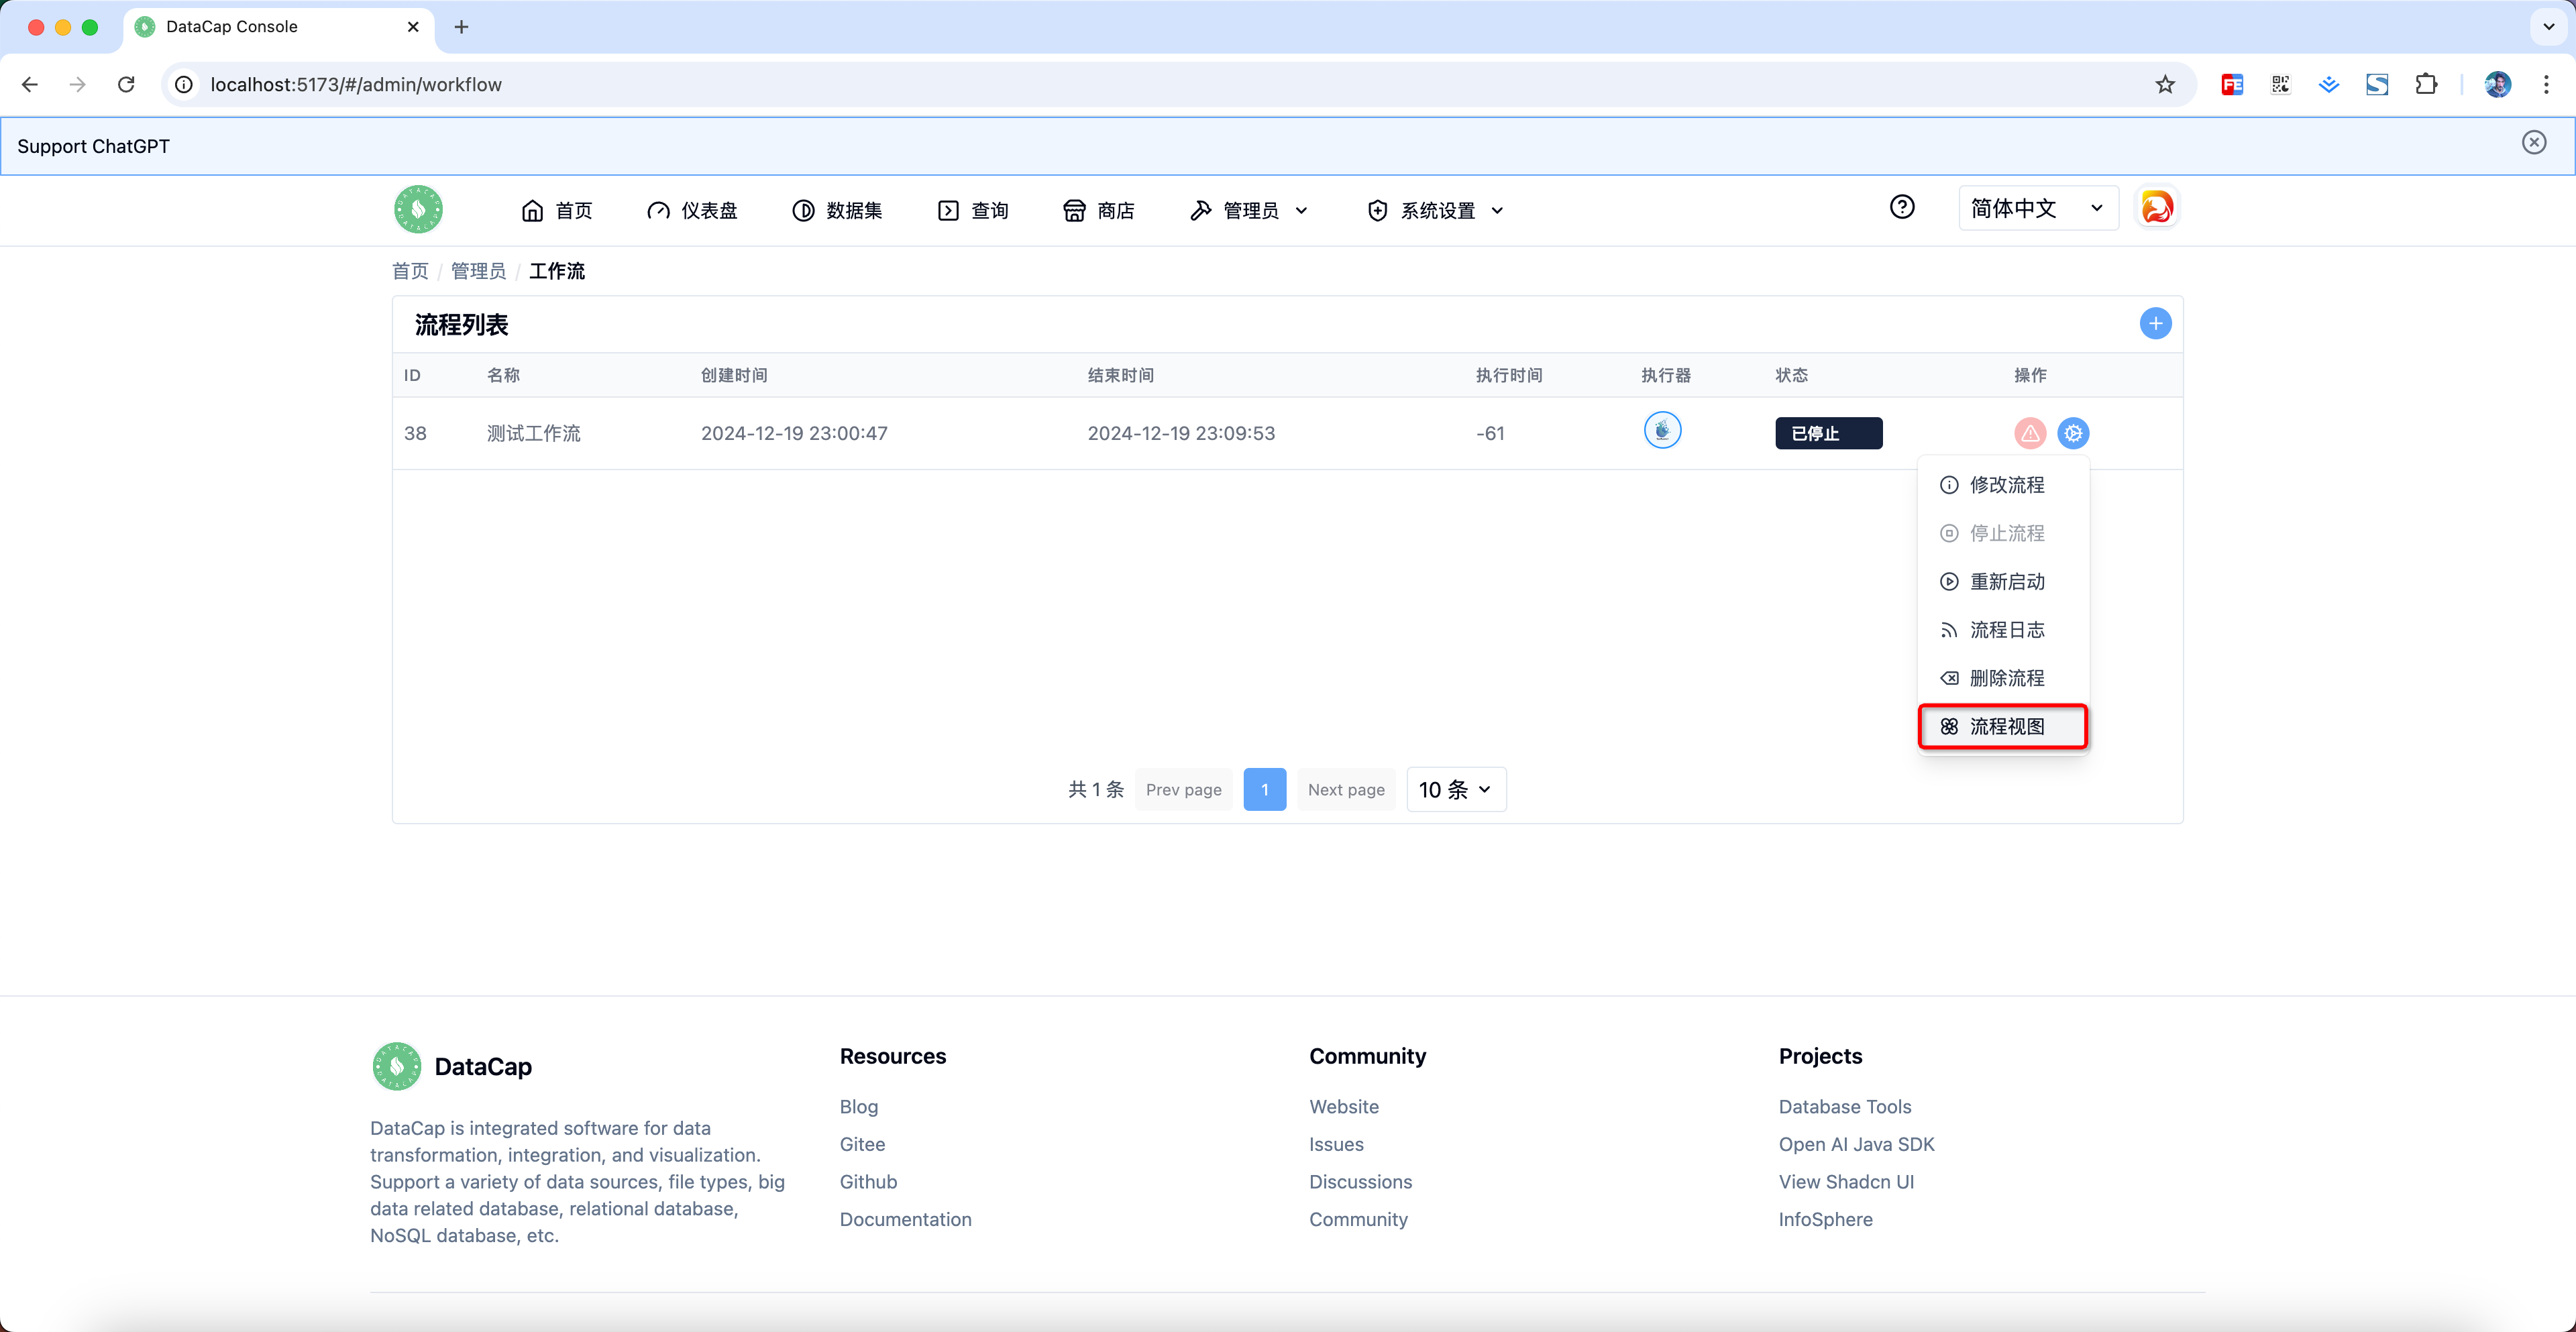Open the browser extensions puzzle icon

(x=2426, y=84)
